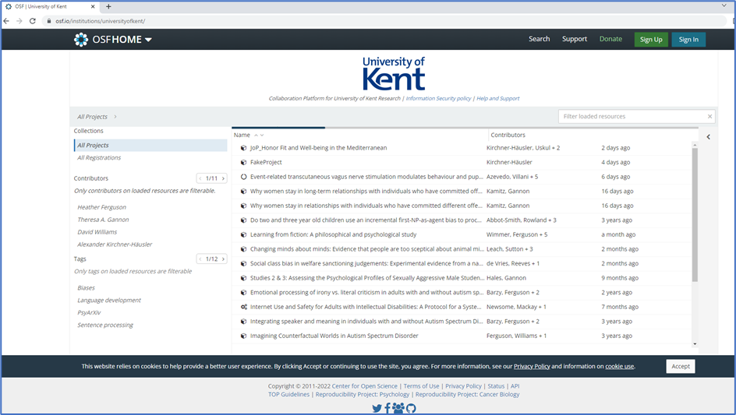Click the Sign Up button

650,40
